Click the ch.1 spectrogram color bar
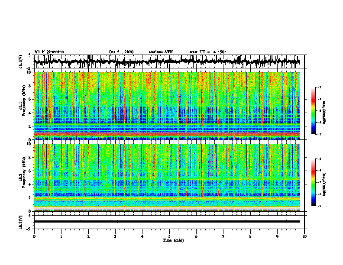The height and width of the screenshot is (265, 343). [313, 111]
